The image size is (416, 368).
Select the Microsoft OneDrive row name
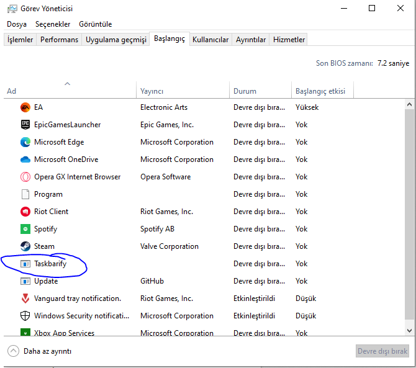(x=66, y=159)
